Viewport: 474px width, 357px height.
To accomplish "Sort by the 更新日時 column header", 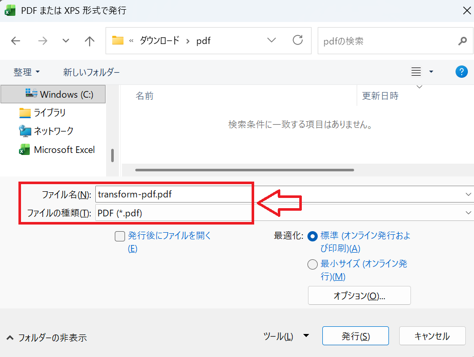I will tap(380, 96).
